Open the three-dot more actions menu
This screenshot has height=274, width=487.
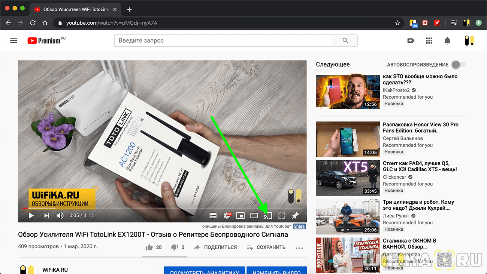point(299,247)
